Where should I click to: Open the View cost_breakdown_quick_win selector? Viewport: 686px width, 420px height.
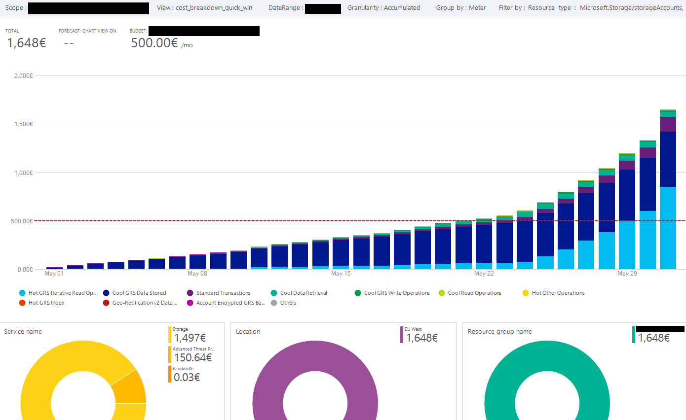(x=204, y=8)
